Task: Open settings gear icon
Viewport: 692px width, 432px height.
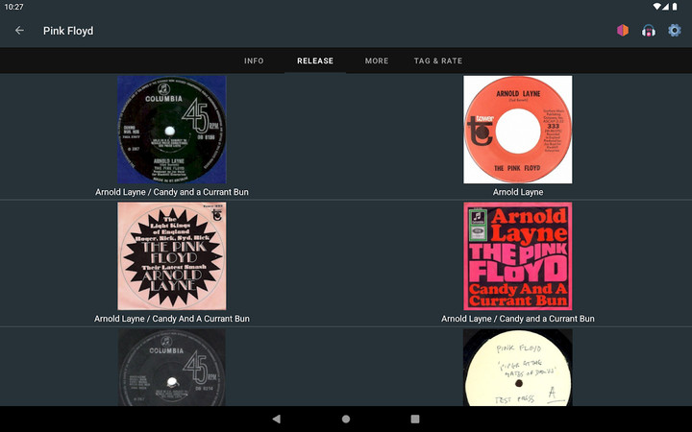Action: coord(675,31)
